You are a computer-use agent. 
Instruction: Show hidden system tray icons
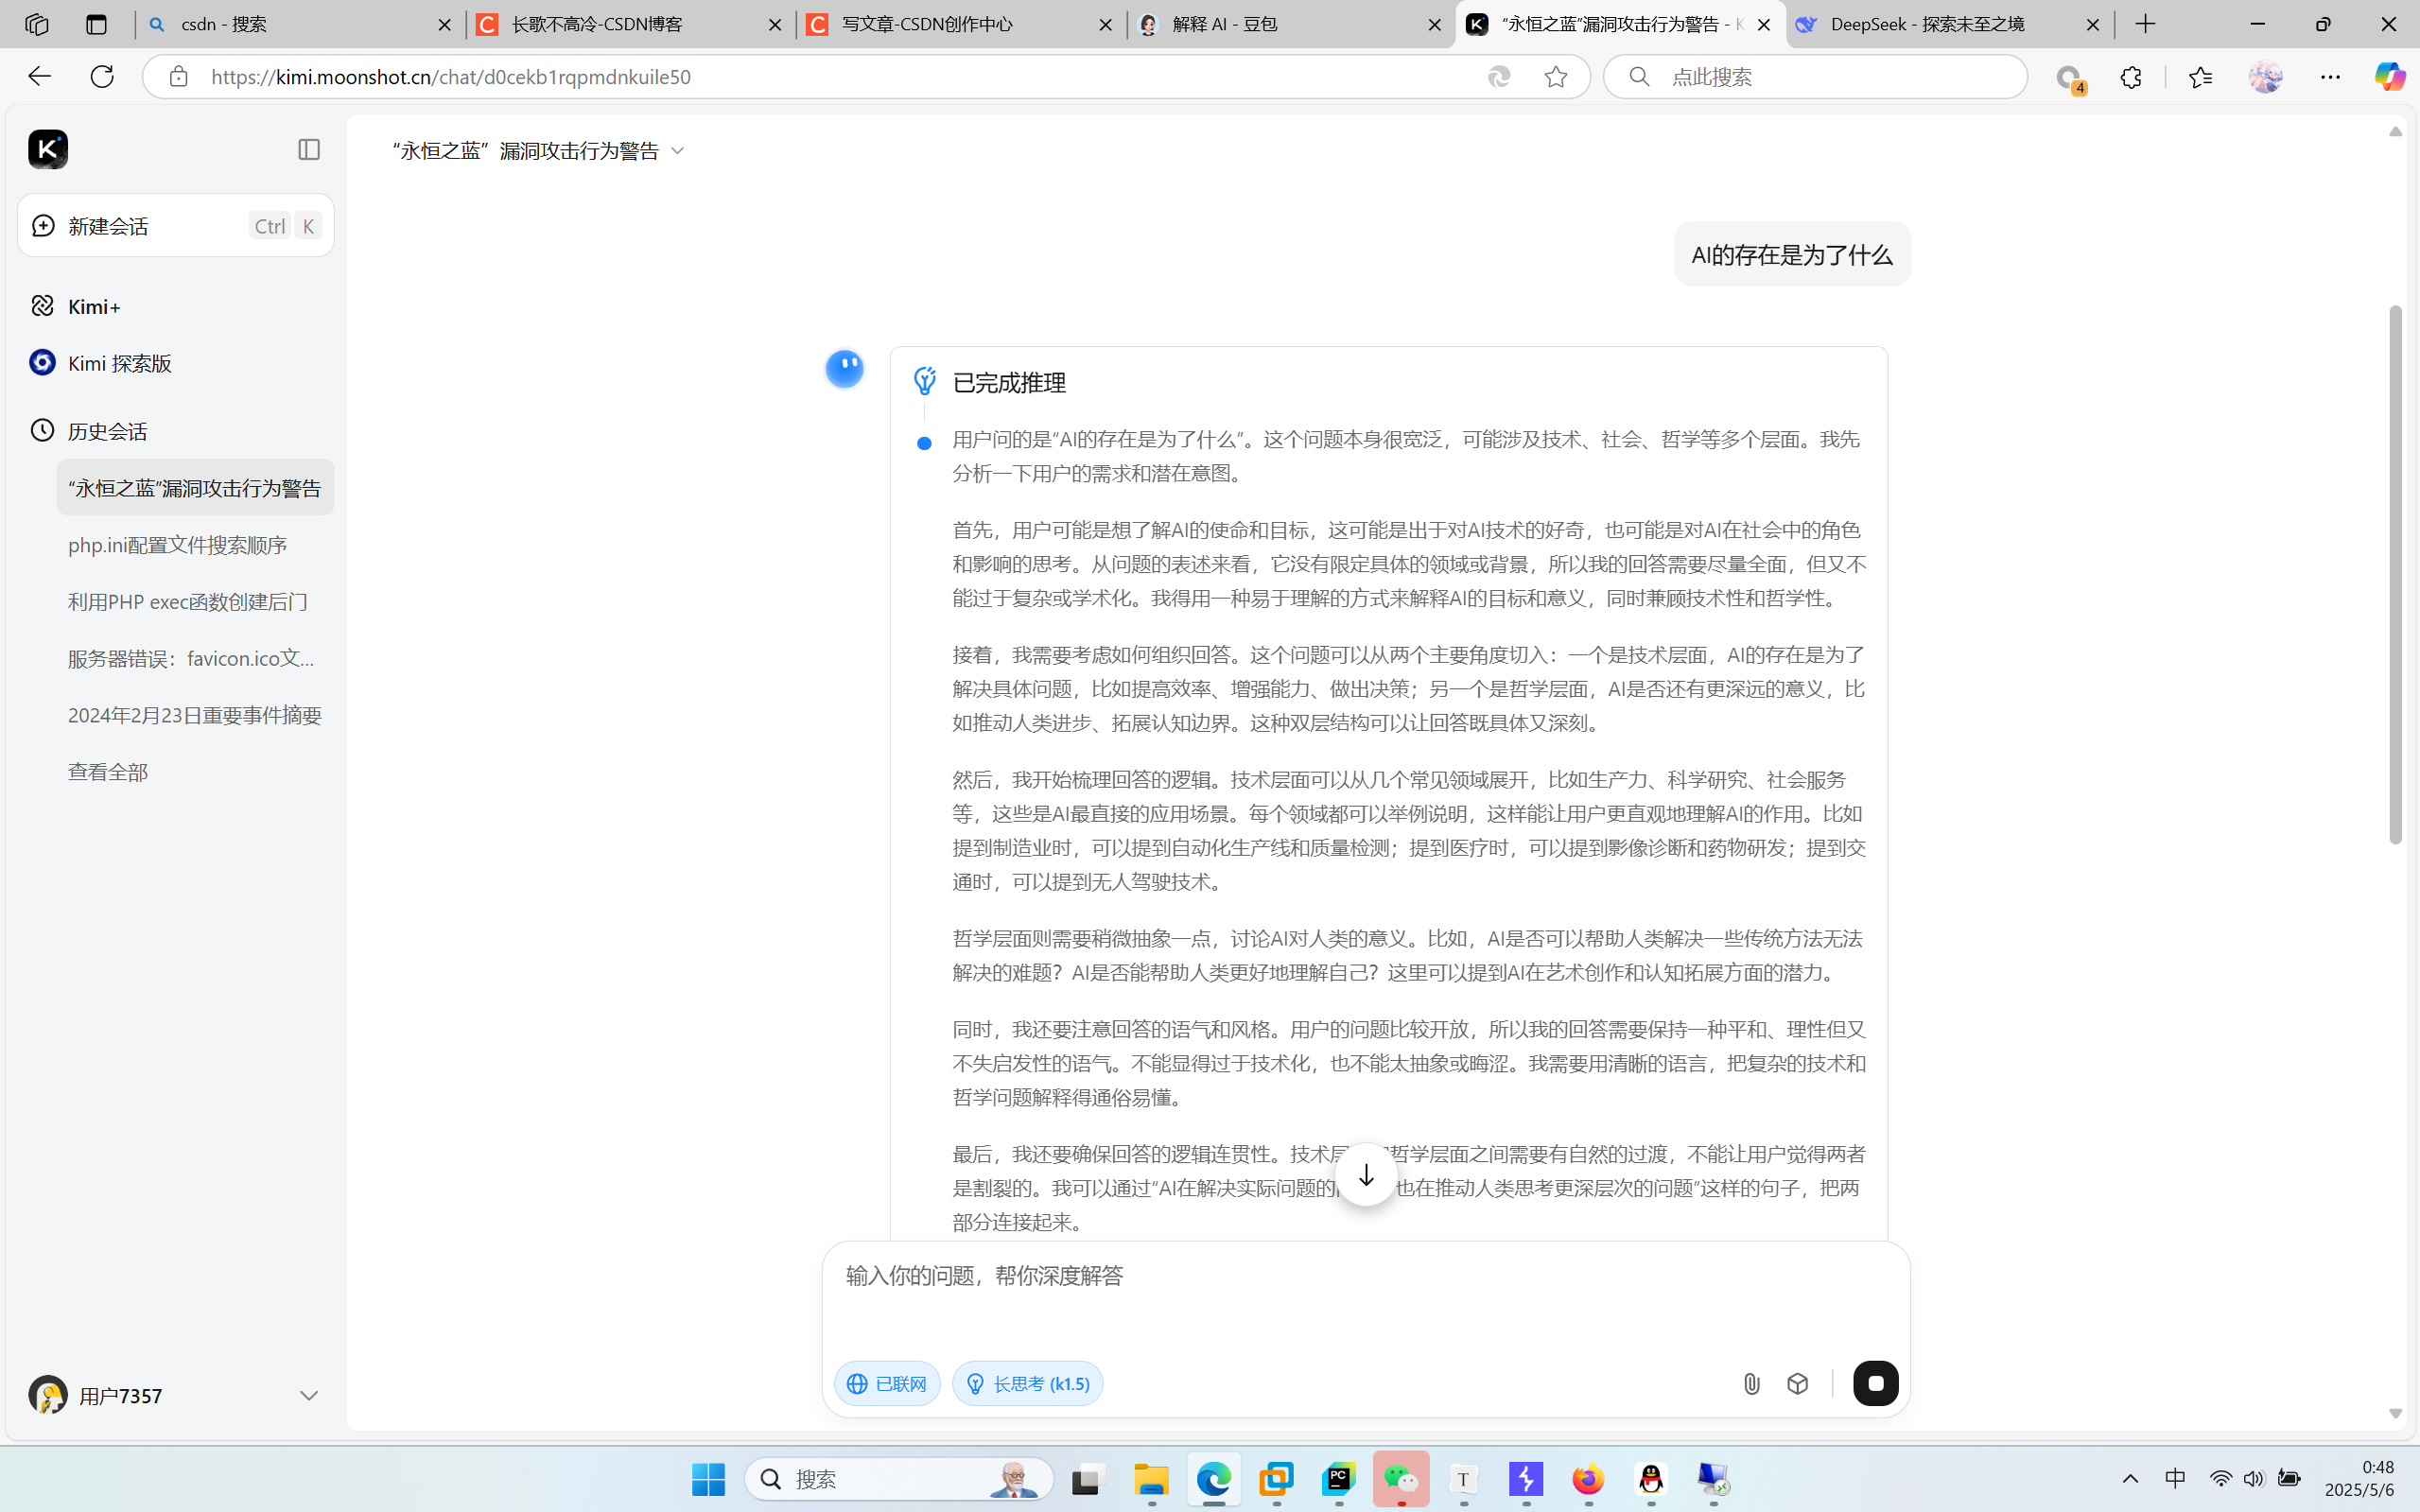click(x=2130, y=1478)
